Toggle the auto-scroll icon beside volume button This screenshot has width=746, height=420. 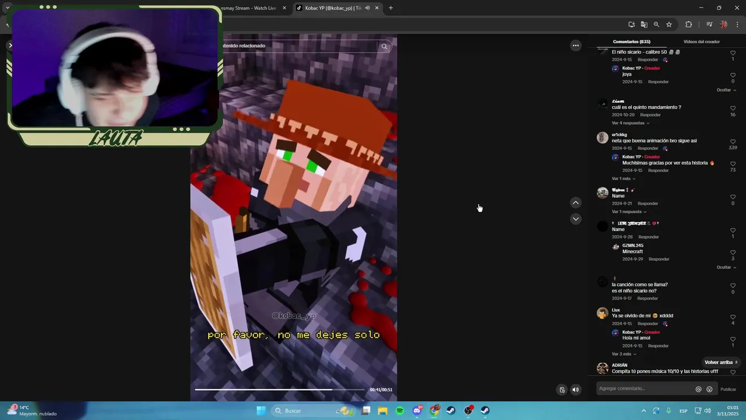562,390
